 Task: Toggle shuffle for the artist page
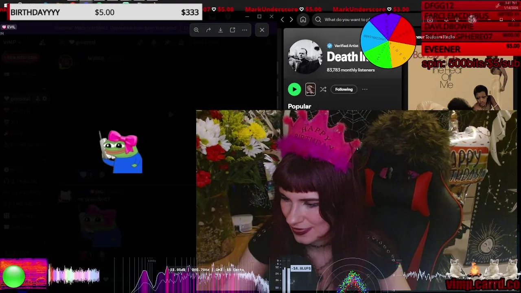point(323,89)
